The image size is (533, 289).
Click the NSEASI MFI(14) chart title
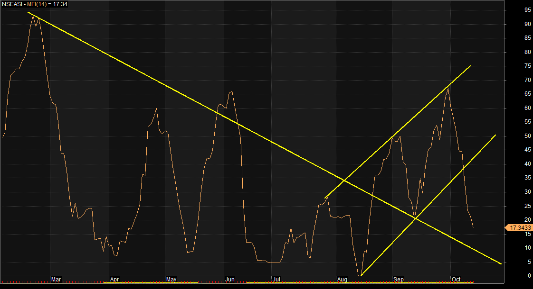[35, 4]
